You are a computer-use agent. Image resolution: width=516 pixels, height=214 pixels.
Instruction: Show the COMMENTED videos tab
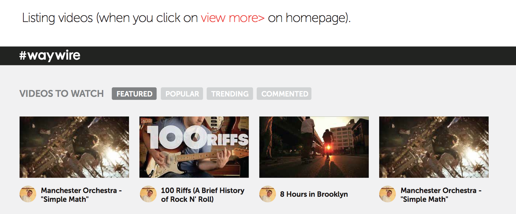284,94
